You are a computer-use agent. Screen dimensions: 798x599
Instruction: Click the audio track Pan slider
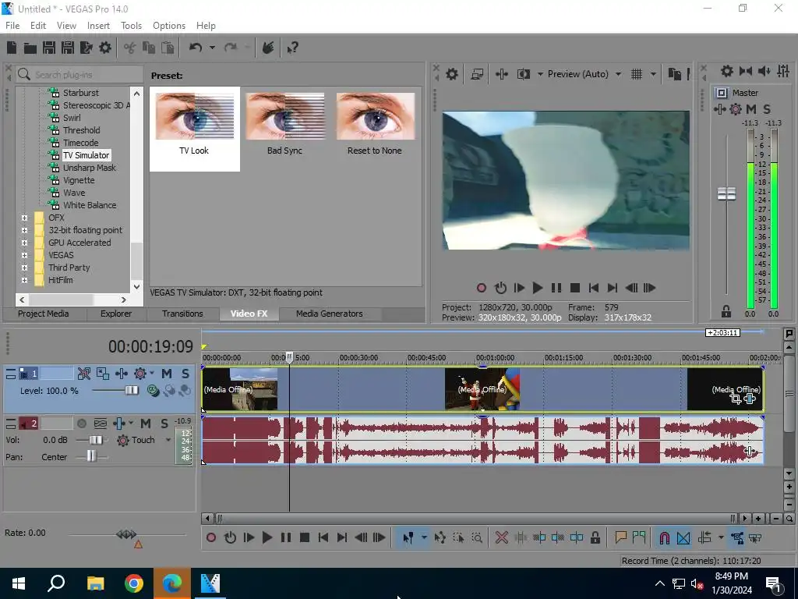pos(92,456)
